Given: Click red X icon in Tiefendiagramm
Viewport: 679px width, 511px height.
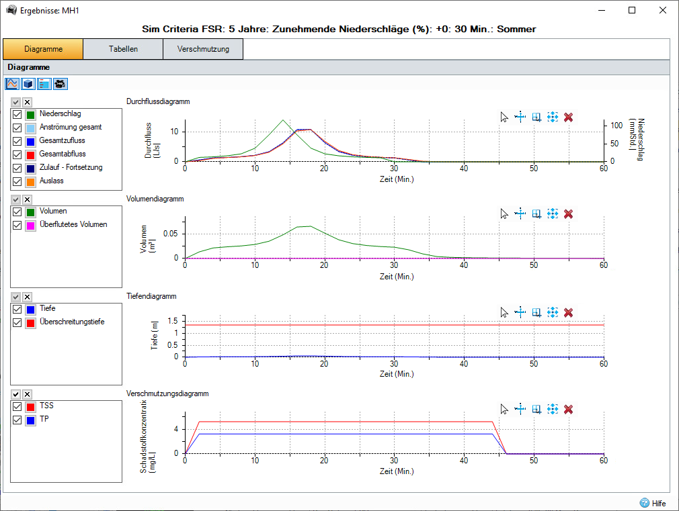Looking at the screenshot, I should 569,312.
